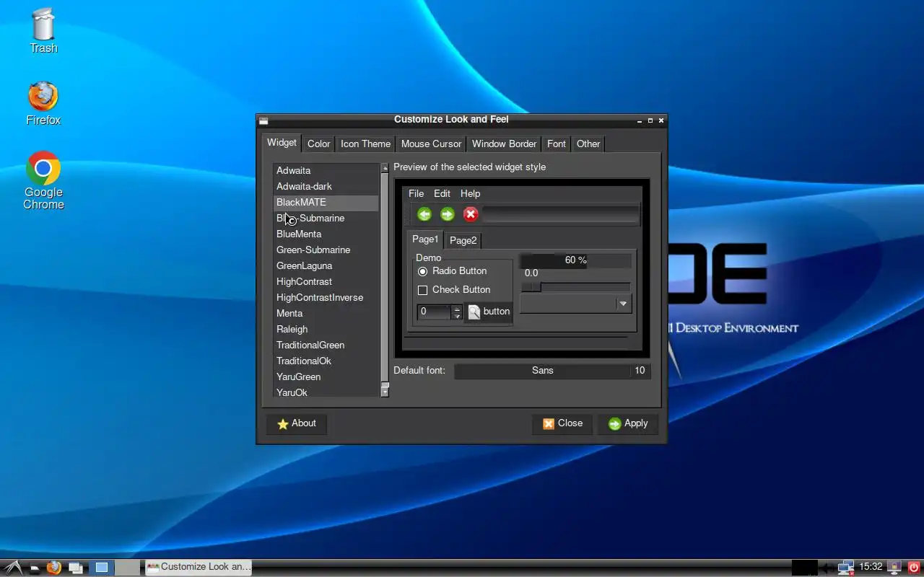Image resolution: width=924 pixels, height=577 pixels.
Task: Select the Radio Button option in preview
Action: pyautogui.click(x=452, y=271)
